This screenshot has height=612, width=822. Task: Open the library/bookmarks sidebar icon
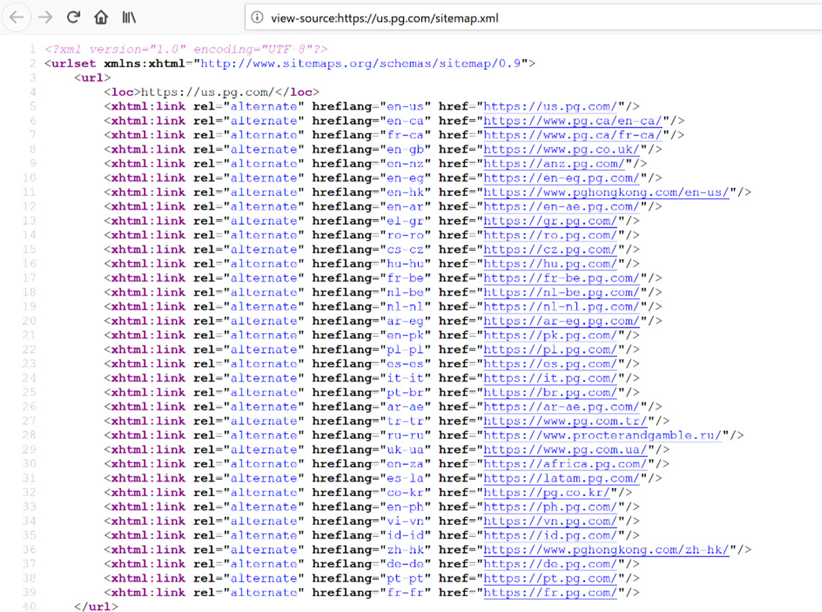(x=128, y=18)
